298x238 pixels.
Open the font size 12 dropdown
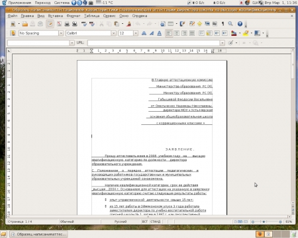pos(136,33)
